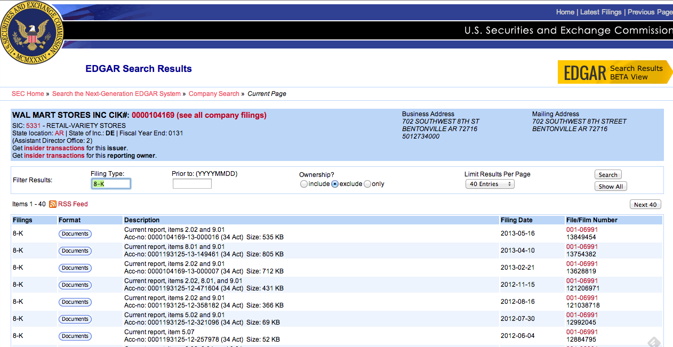The image size is (673, 347).
Task: Select the ownership 'include' radio button
Action: pyautogui.click(x=303, y=184)
